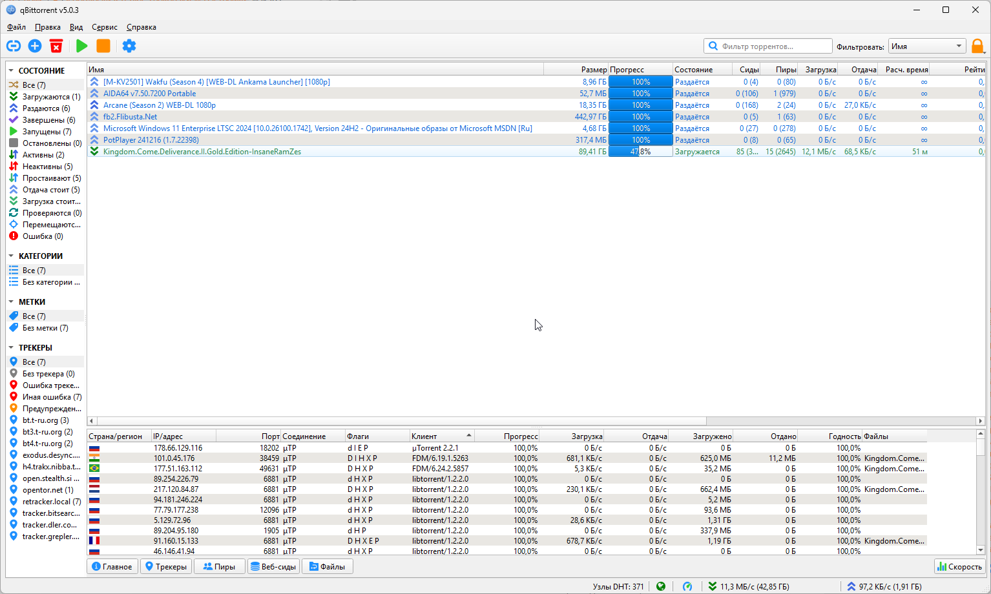
Task: Click the red delete torrent icon
Action: (56, 46)
